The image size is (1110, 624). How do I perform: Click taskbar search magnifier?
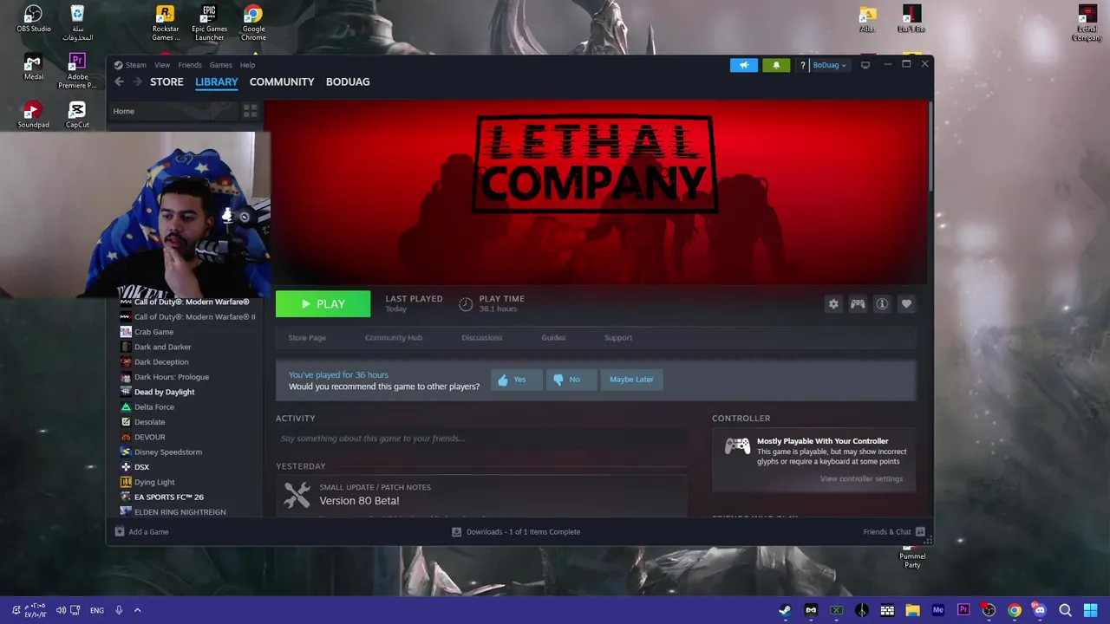[x=1065, y=610]
